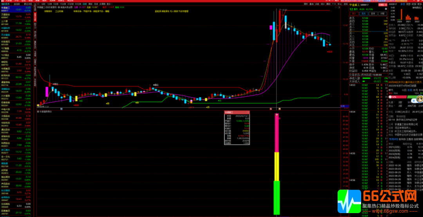Expand 更多 in finance panel
Viewport: 423px width, 217px height.
point(419,4)
